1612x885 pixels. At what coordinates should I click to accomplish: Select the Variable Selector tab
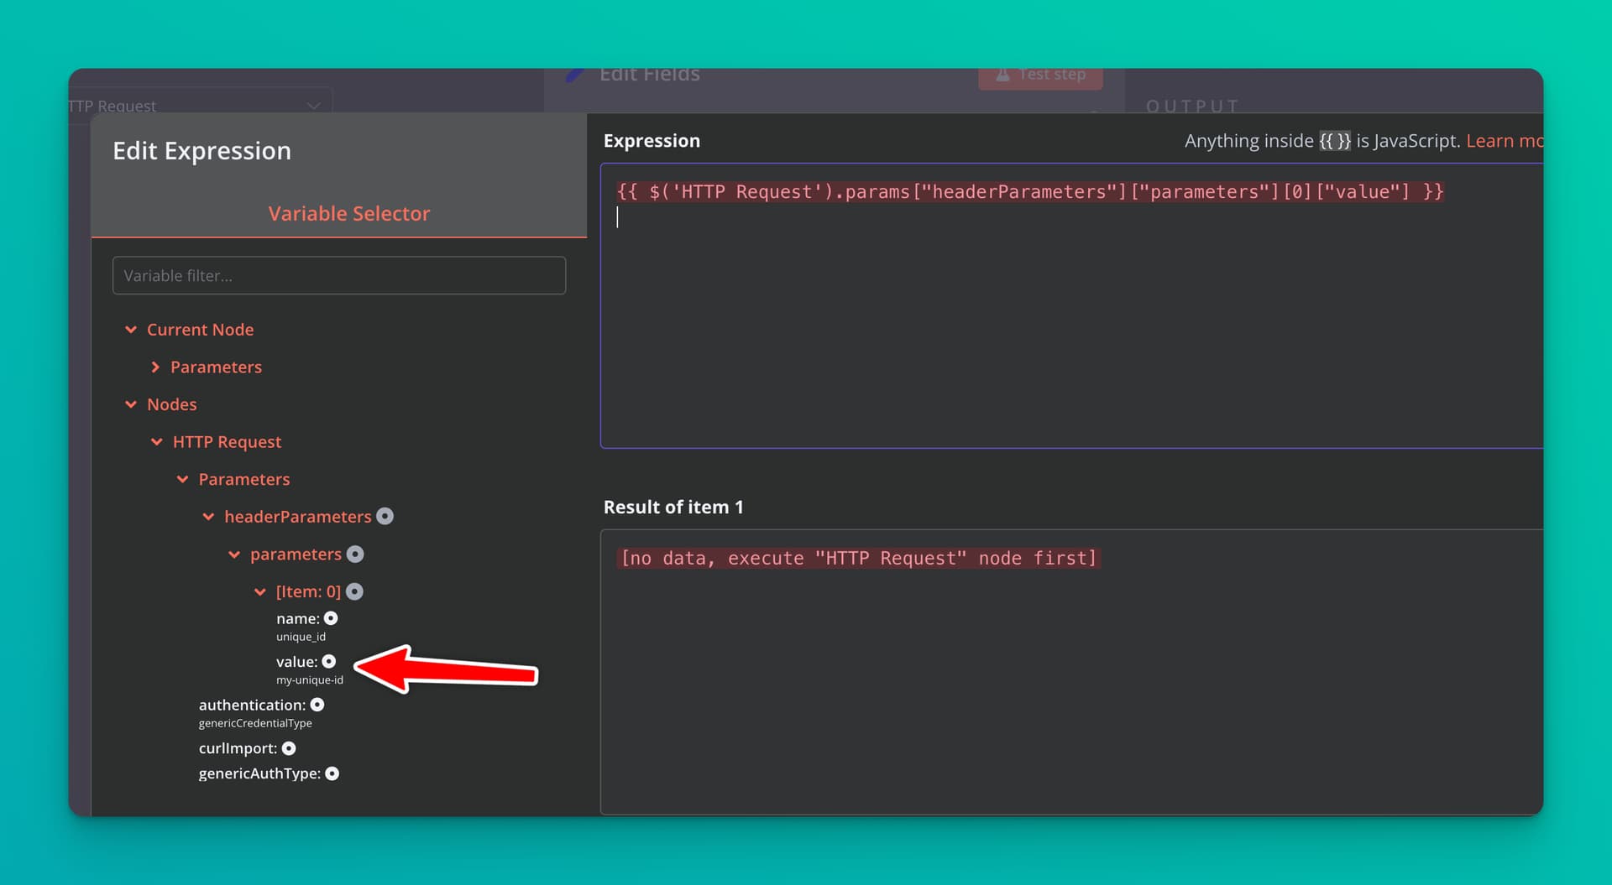pos(348,214)
